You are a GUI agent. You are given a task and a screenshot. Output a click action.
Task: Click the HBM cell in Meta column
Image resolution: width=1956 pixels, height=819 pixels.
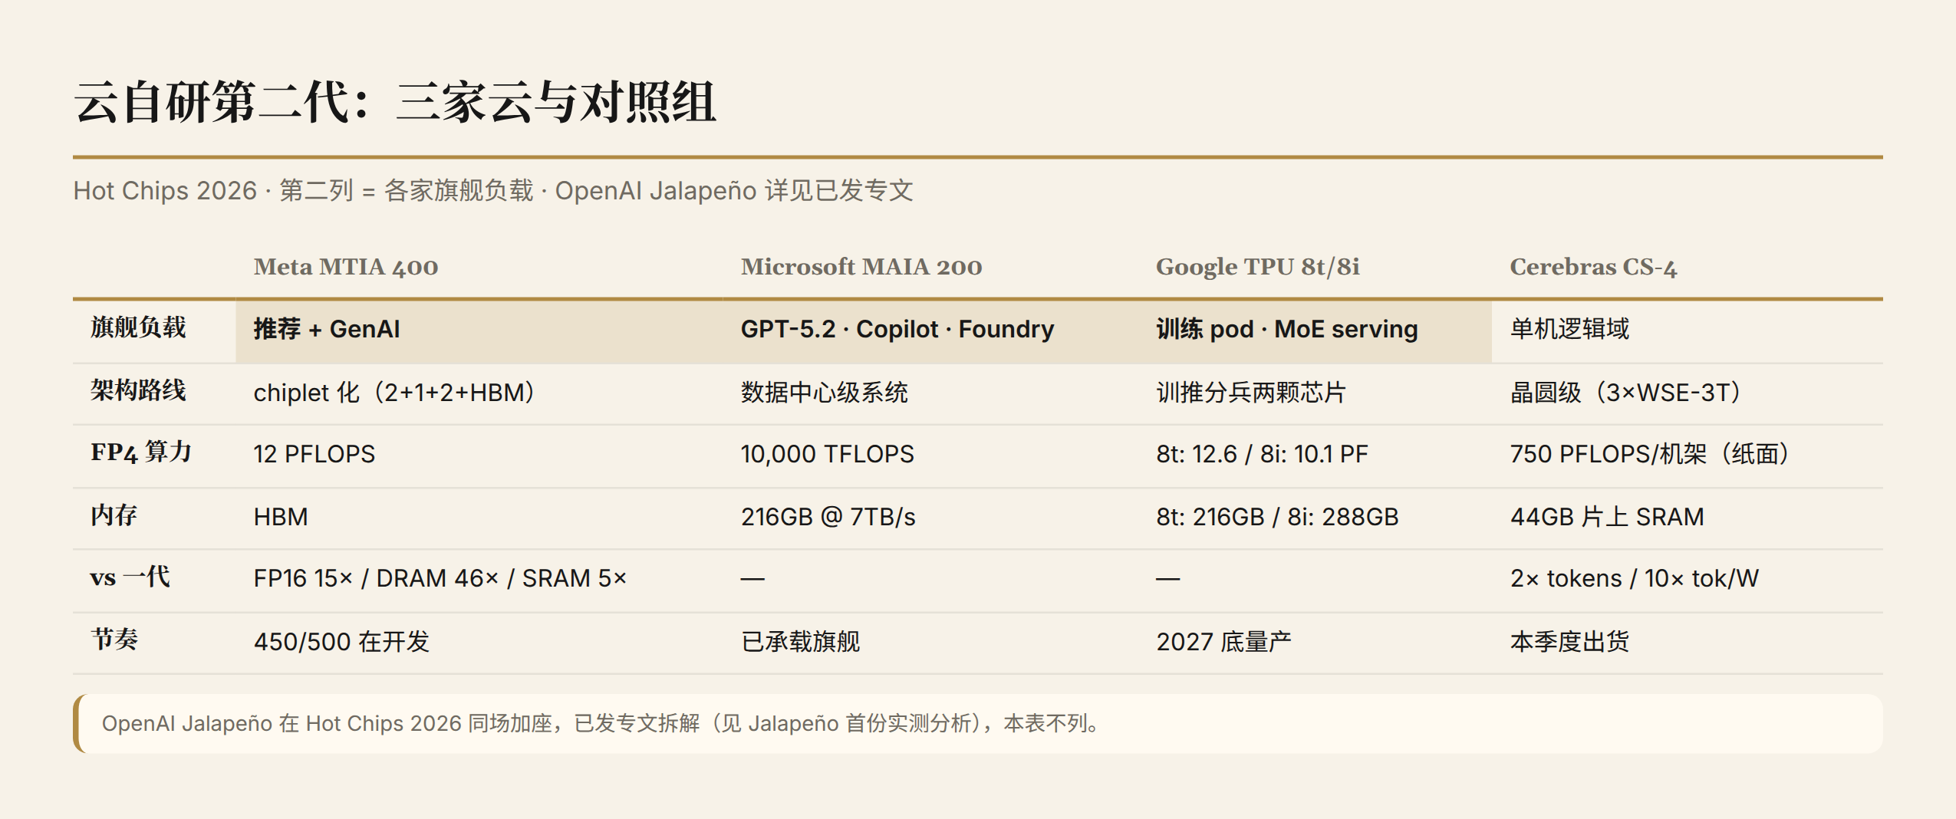click(479, 518)
